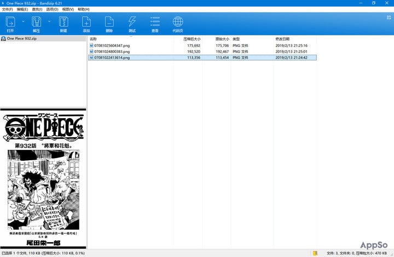
Task: Click the yellow archive icon in the status bar
Action: click(315, 253)
